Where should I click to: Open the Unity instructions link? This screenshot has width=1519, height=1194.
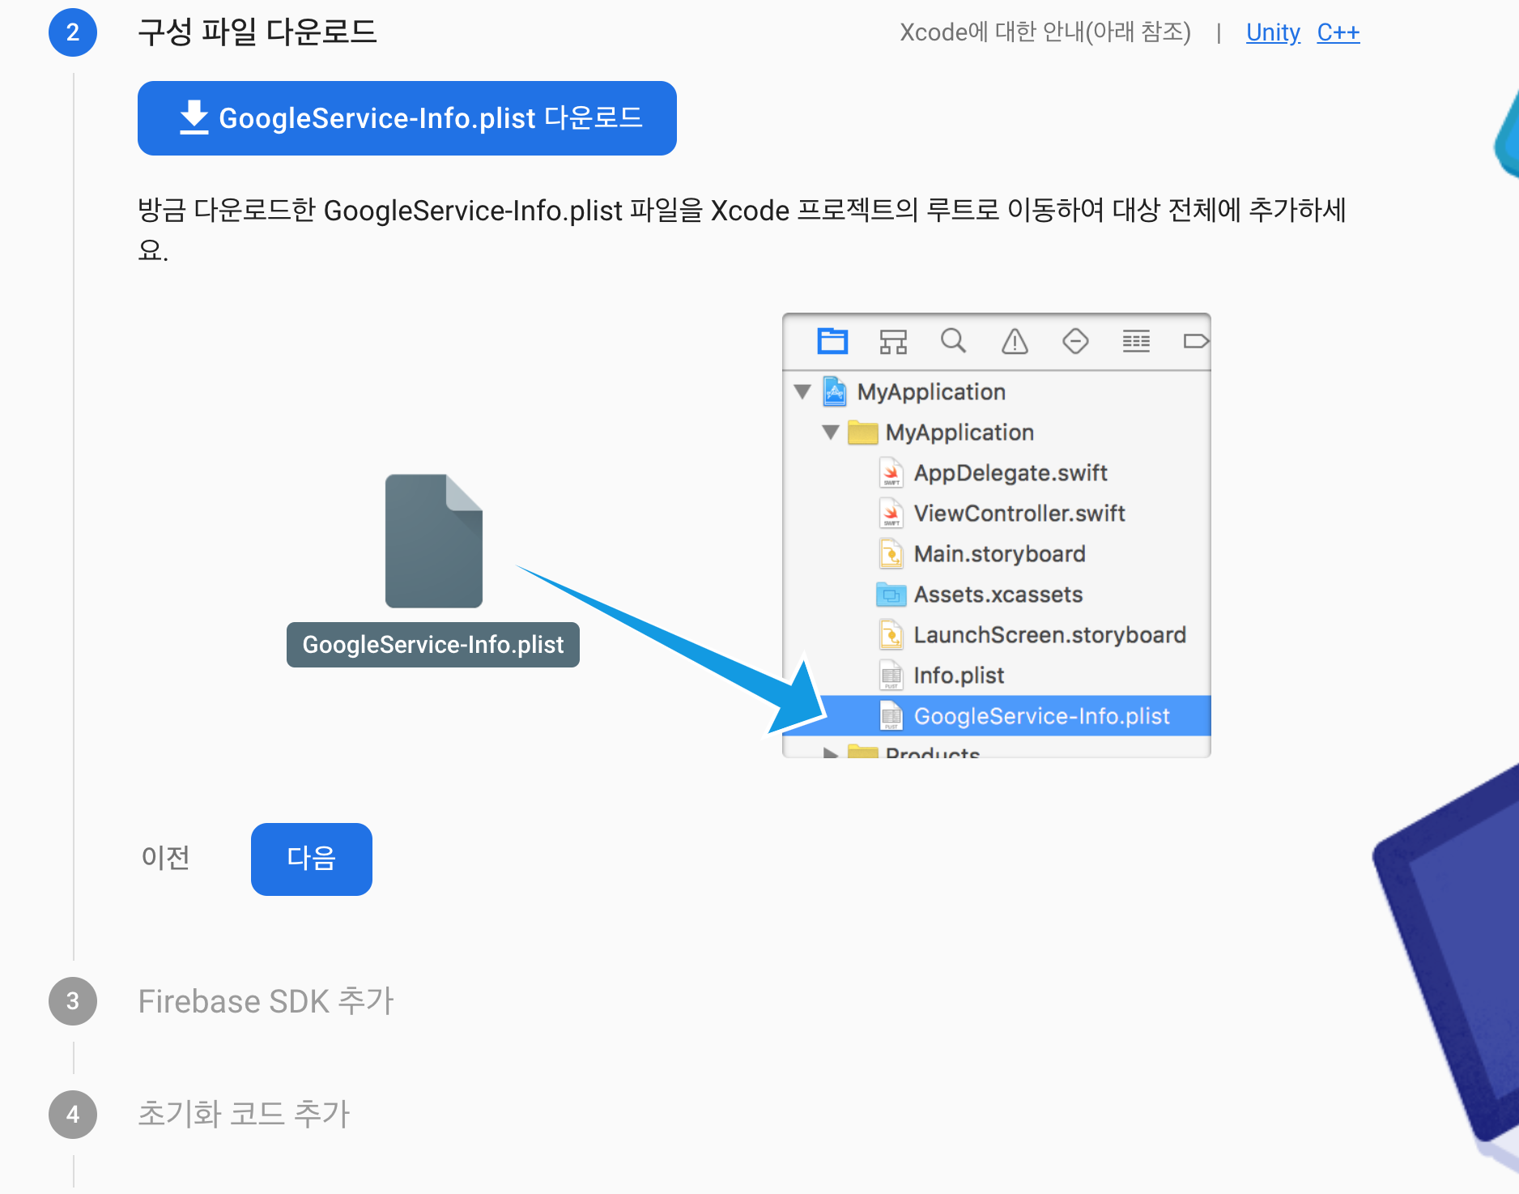pyautogui.click(x=1273, y=32)
